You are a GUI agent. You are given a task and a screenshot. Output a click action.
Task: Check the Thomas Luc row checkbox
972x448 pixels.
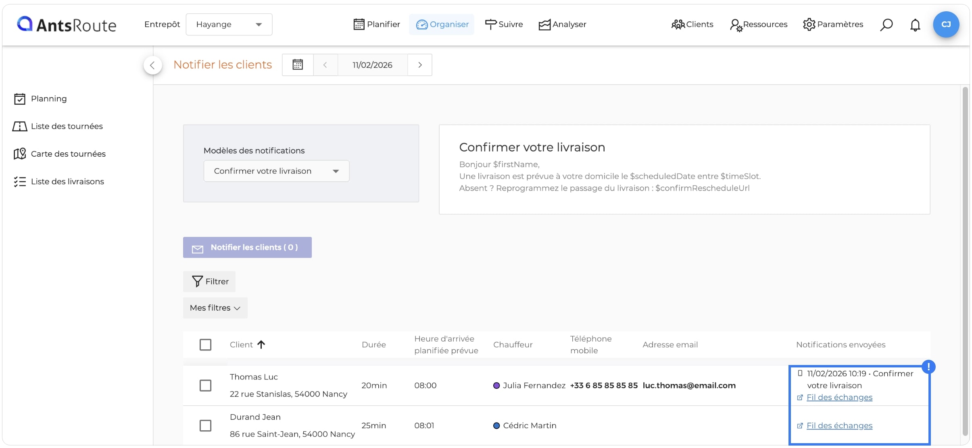coord(205,385)
